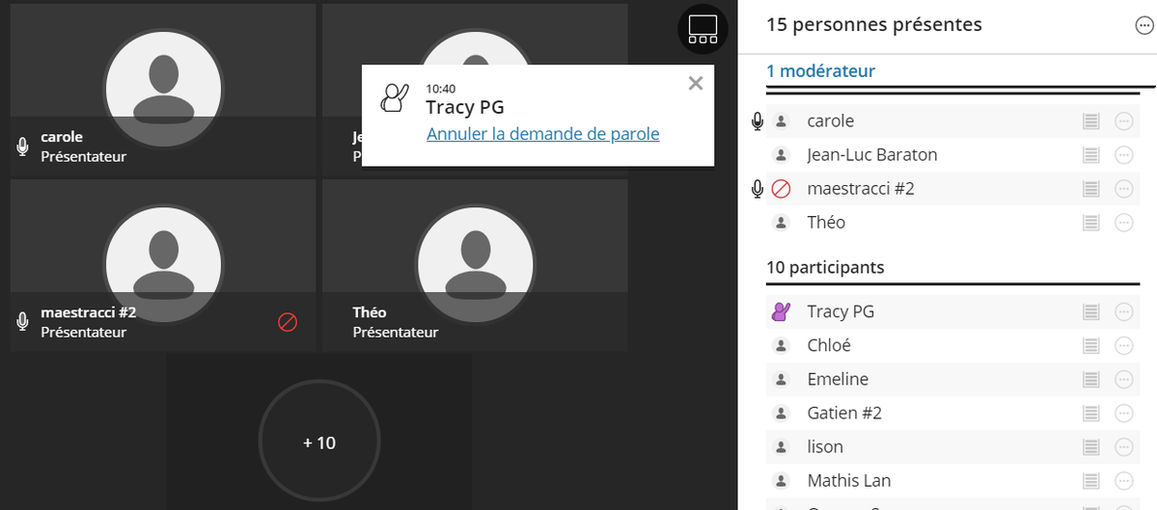Image resolution: width=1157 pixels, height=510 pixels.
Task: Open Emeline's chat icon
Action: click(x=1090, y=380)
